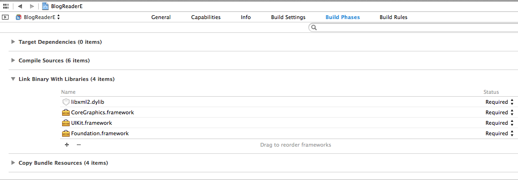Viewport: 518px width, 180px height.
Task: Collapse the Link Binary With Libraries section
Action: 13,79
